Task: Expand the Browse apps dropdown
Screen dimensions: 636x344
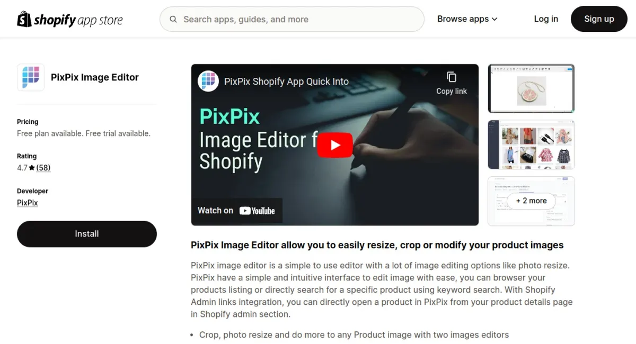Action: (467, 19)
